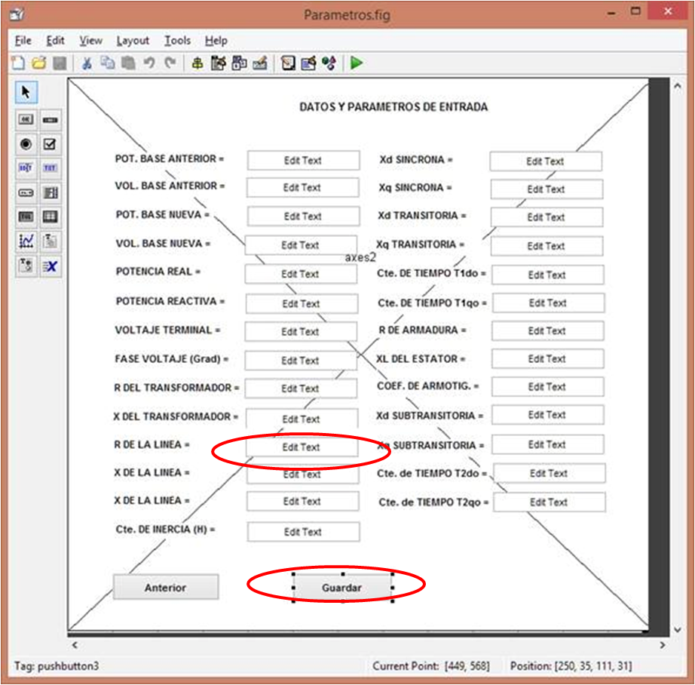This screenshot has height=685, width=695.
Task: Open the Align Objects tool
Action: [197, 63]
